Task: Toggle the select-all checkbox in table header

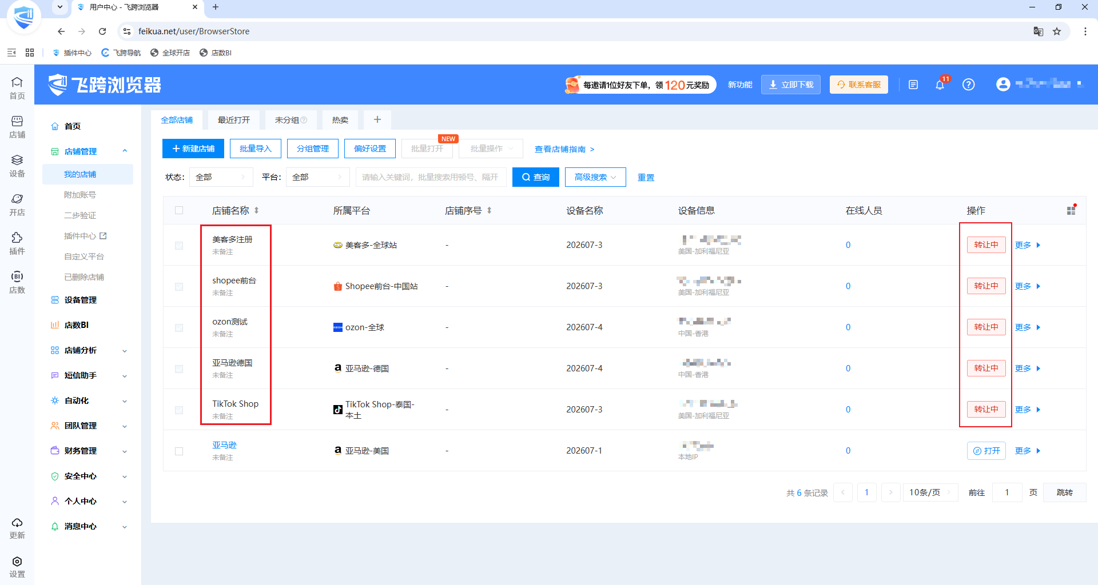Action: 179,210
